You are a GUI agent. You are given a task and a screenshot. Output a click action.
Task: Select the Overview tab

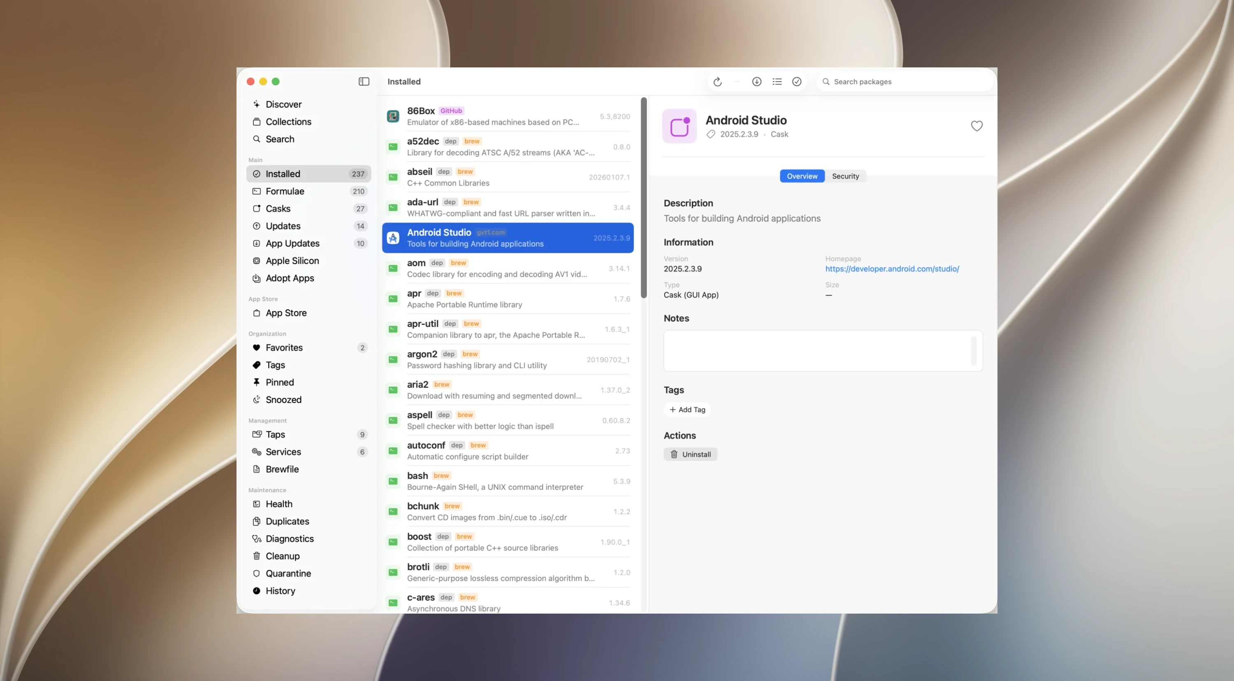(802, 176)
